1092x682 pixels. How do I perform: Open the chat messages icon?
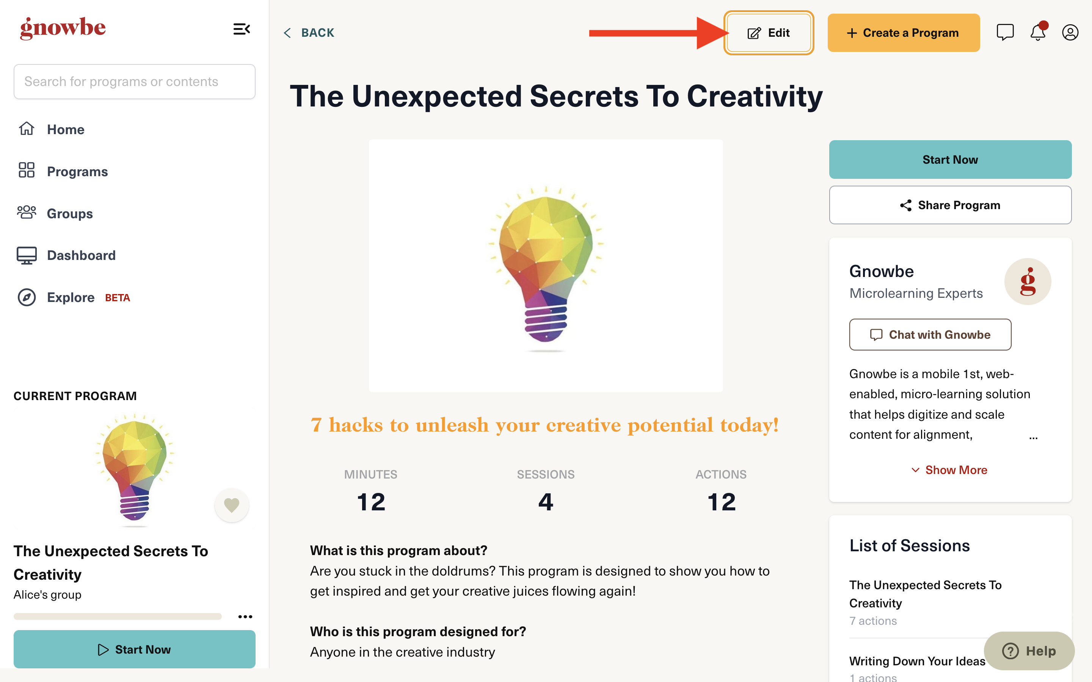click(x=1005, y=33)
